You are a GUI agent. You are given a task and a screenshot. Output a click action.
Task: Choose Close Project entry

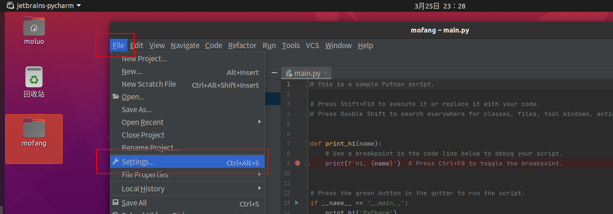(x=187, y=135)
